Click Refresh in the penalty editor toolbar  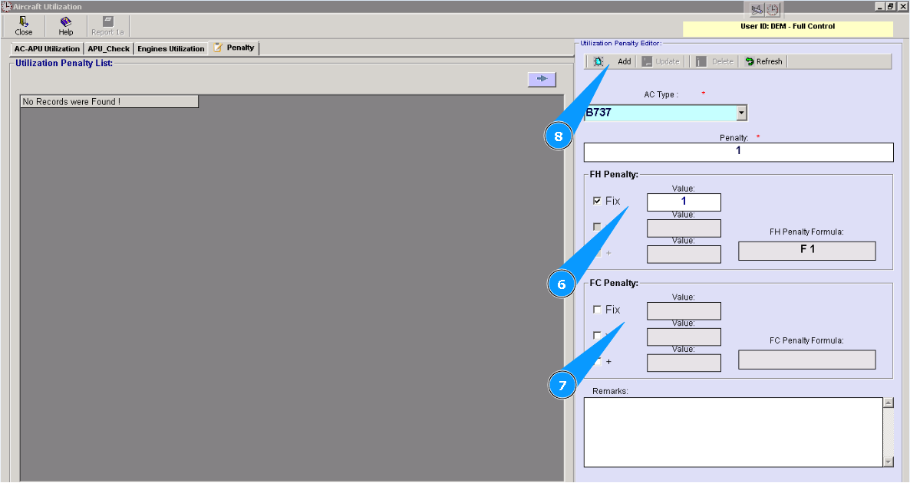763,61
